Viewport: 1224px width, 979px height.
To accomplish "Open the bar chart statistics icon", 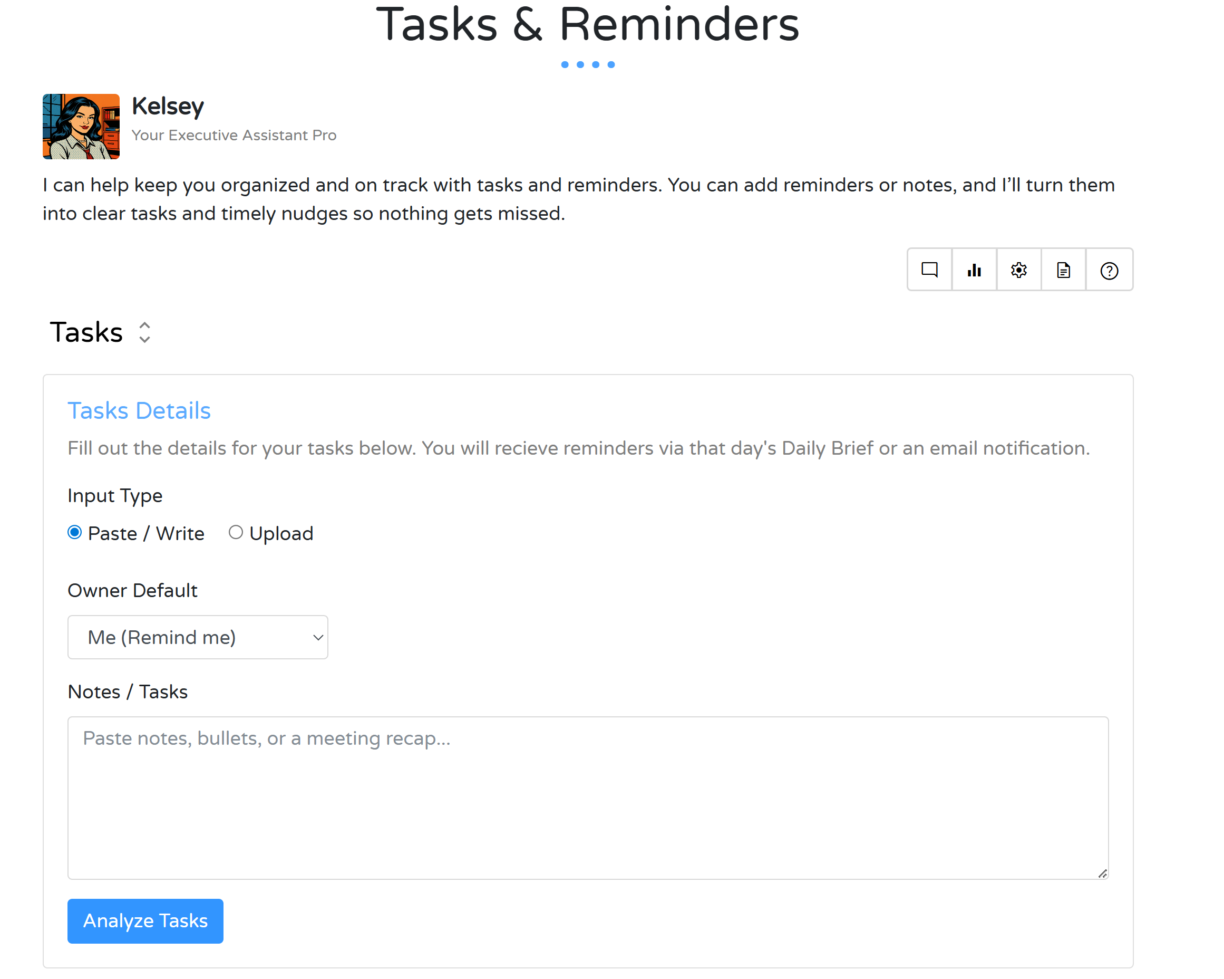I will [974, 270].
